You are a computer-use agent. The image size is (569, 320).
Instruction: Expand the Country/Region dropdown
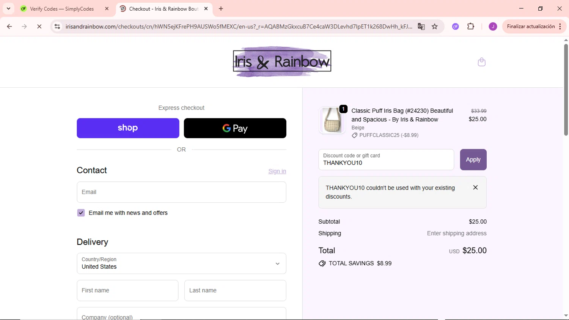coord(181,263)
